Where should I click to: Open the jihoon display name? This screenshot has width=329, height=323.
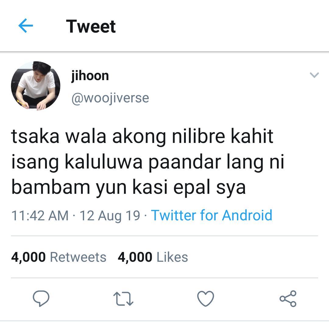(x=90, y=76)
